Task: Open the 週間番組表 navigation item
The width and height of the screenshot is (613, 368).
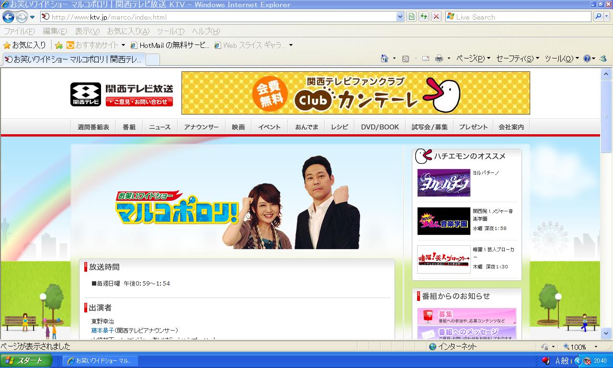Action: point(93,127)
